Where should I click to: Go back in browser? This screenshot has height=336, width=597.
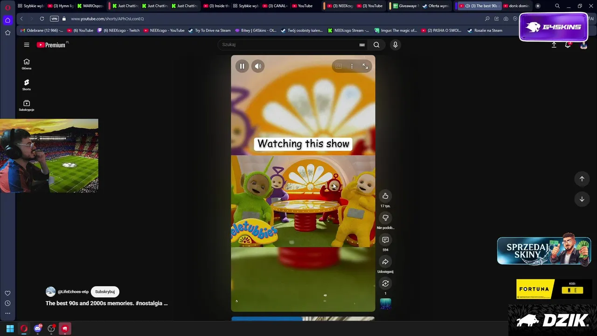click(x=21, y=19)
